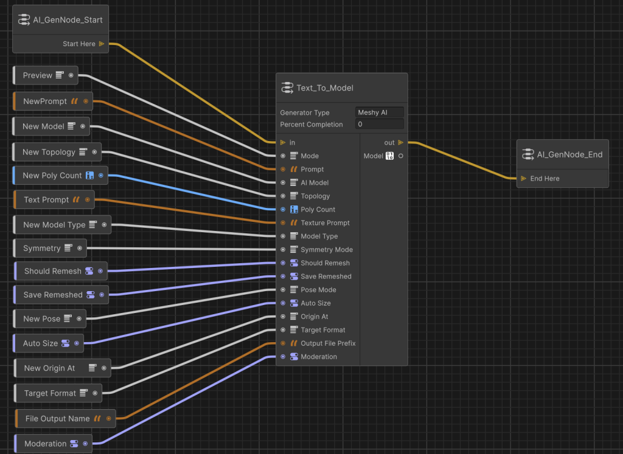This screenshot has width=623, height=454.
Task: Click the Auto Size variable toggle icon
Action: click(x=65, y=343)
